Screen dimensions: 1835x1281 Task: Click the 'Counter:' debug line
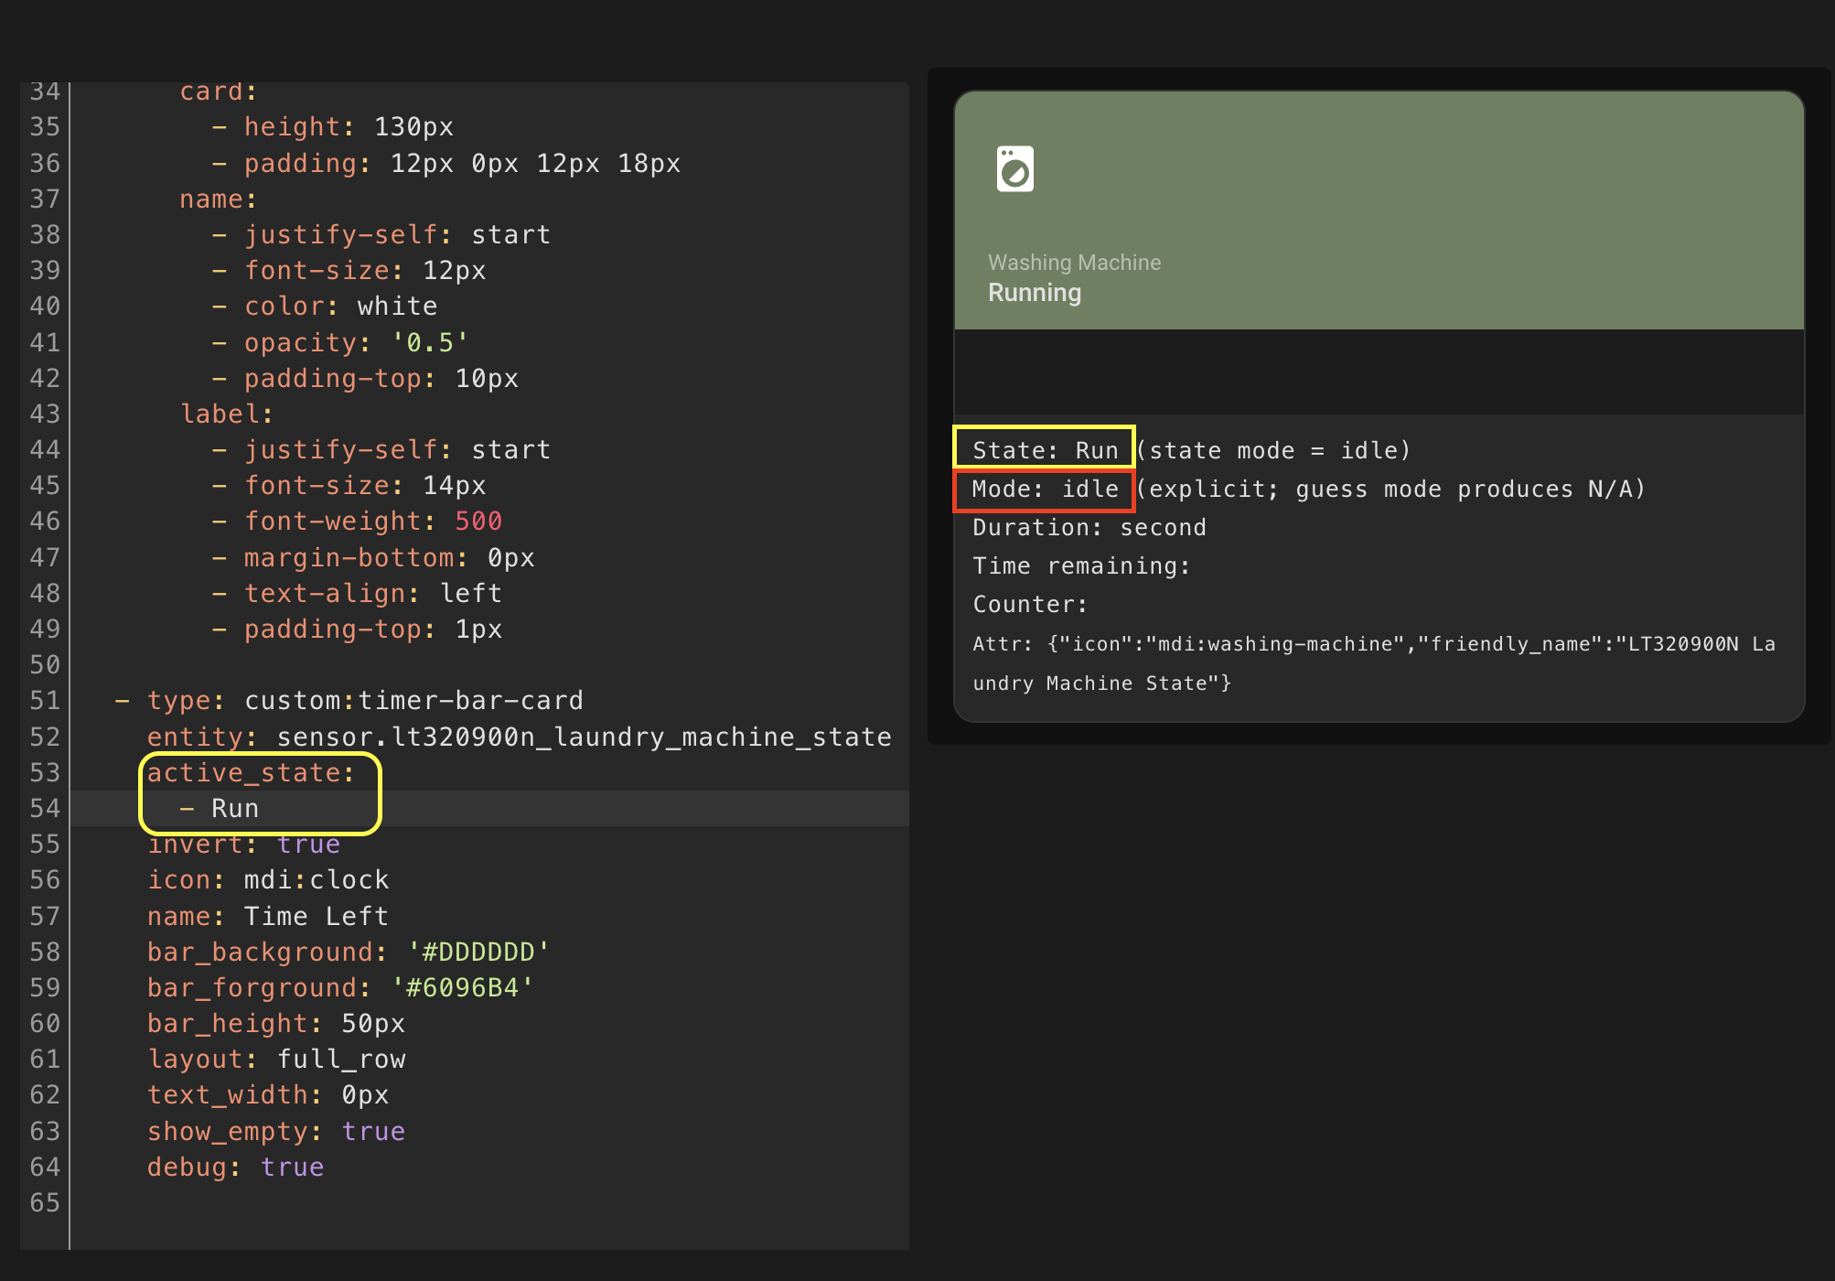[x=1030, y=605]
